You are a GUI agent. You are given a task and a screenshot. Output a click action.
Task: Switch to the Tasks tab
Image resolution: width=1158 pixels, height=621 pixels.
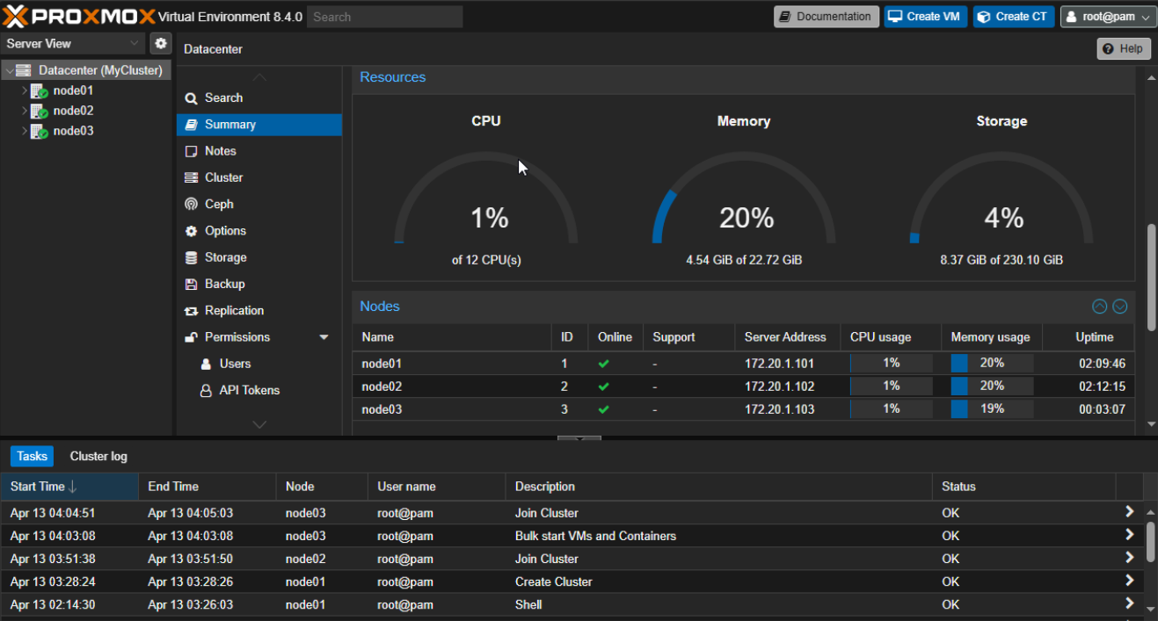33,456
